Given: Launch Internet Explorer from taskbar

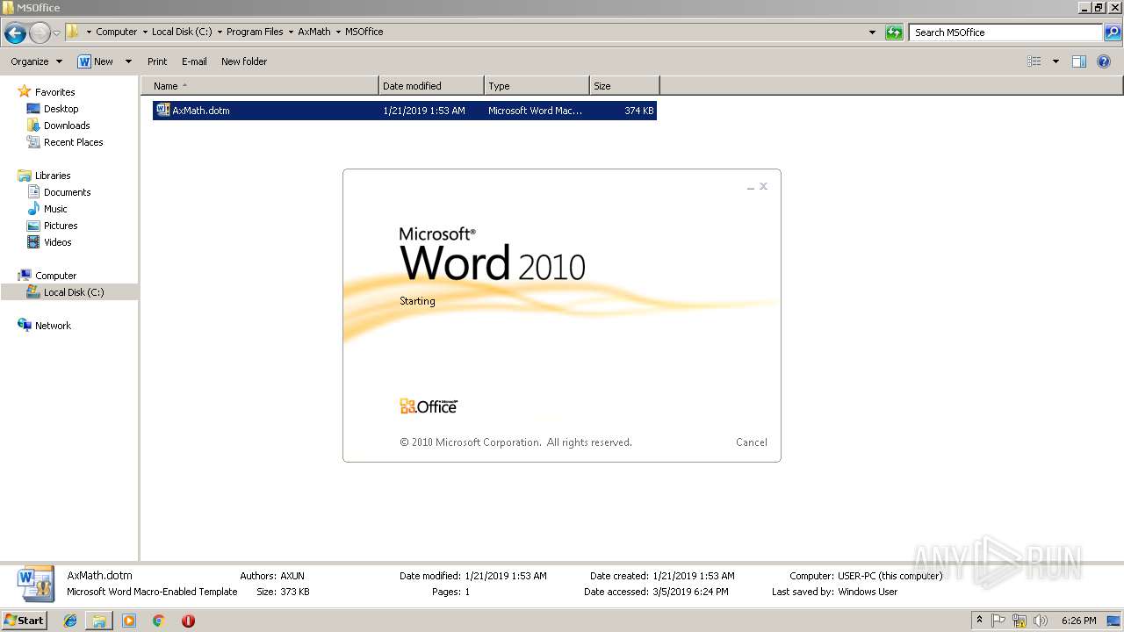Looking at the screenshot, I should 70,621.
